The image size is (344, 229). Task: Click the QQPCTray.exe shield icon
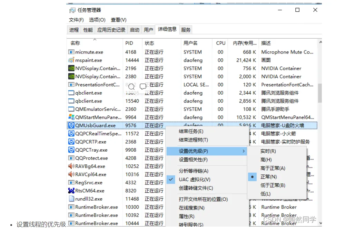(x=71, y=150)
